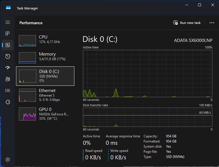Click the Average response time label
The height and width of the screenshot is (167, 219).
[123, 136]
